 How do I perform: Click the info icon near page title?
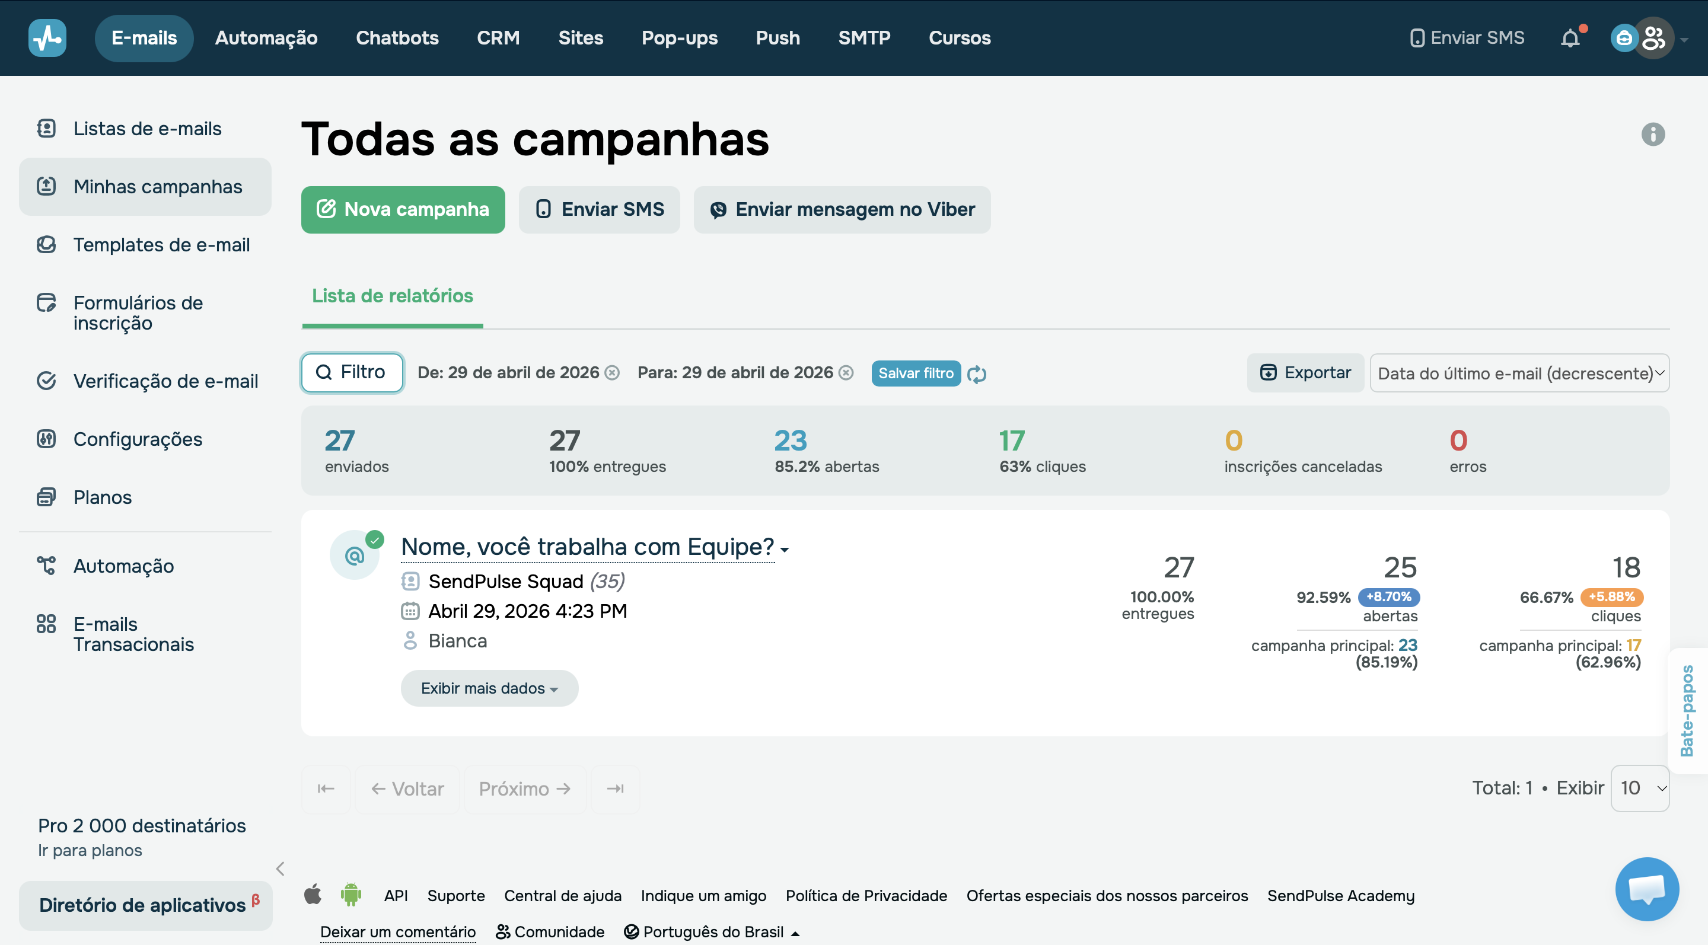click(x=1653, y=134)
